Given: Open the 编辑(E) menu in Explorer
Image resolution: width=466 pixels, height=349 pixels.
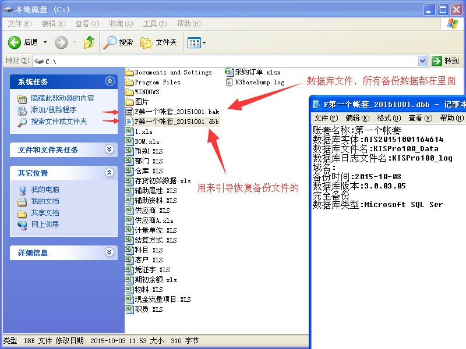Looking at the screenshot, I should tap(54, 24).
